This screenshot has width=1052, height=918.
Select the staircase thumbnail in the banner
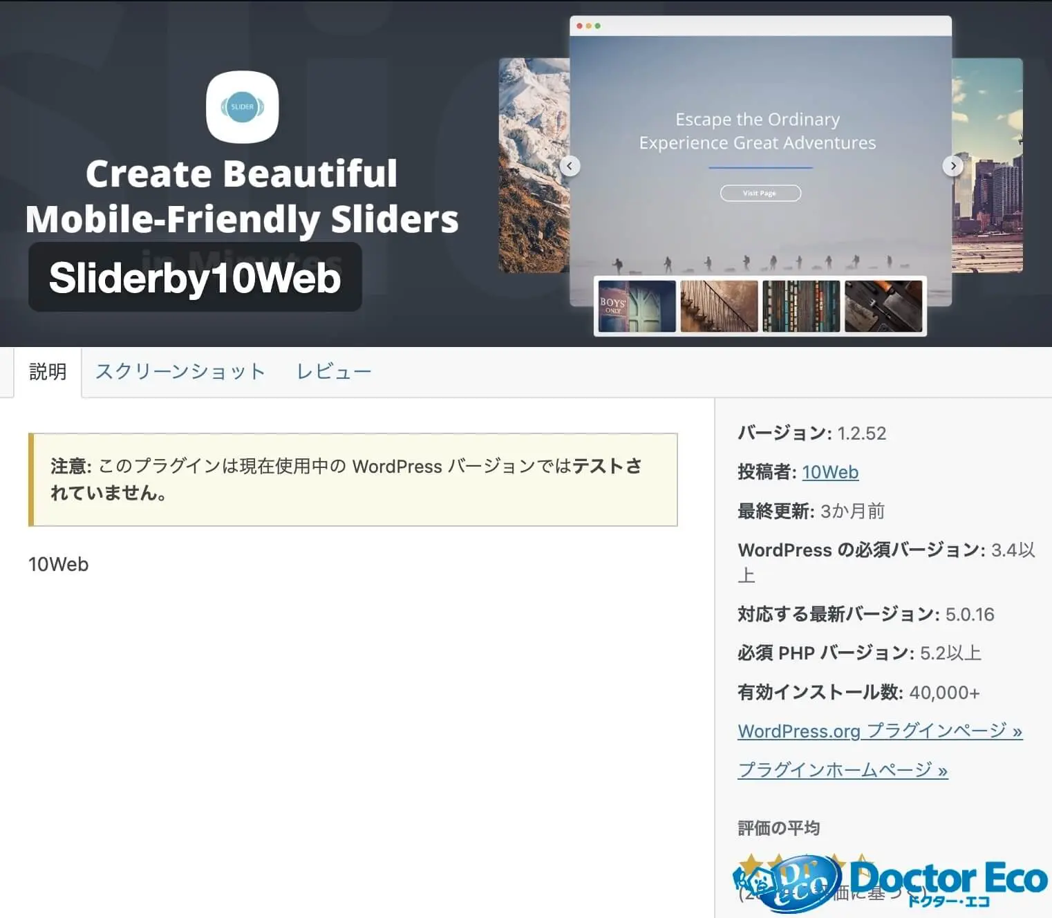click(x=720, y=306)
